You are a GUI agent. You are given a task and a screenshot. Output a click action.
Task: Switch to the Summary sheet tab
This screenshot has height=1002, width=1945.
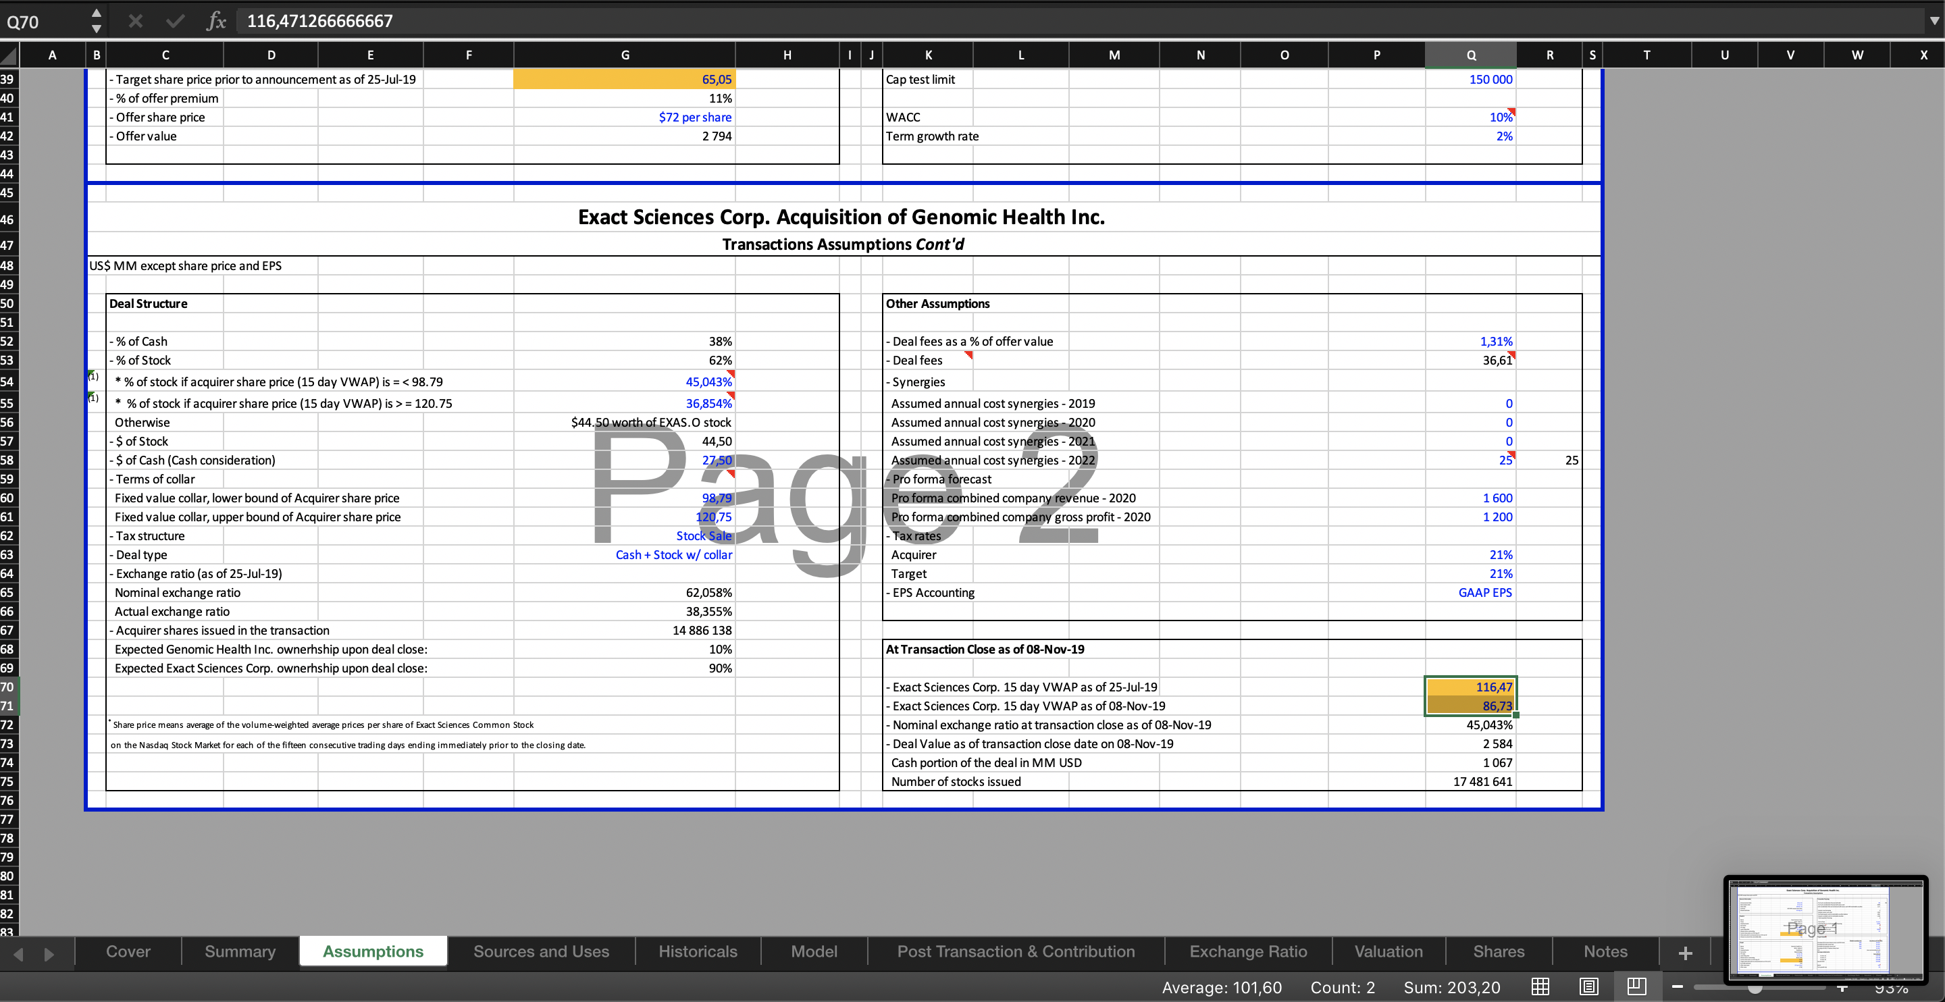240,951
